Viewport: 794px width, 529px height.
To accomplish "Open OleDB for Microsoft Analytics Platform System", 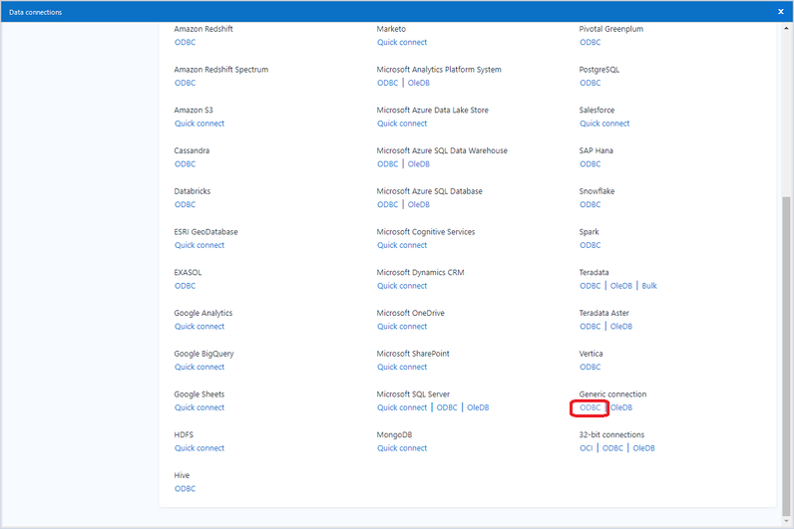I will (x=419, y=83).
